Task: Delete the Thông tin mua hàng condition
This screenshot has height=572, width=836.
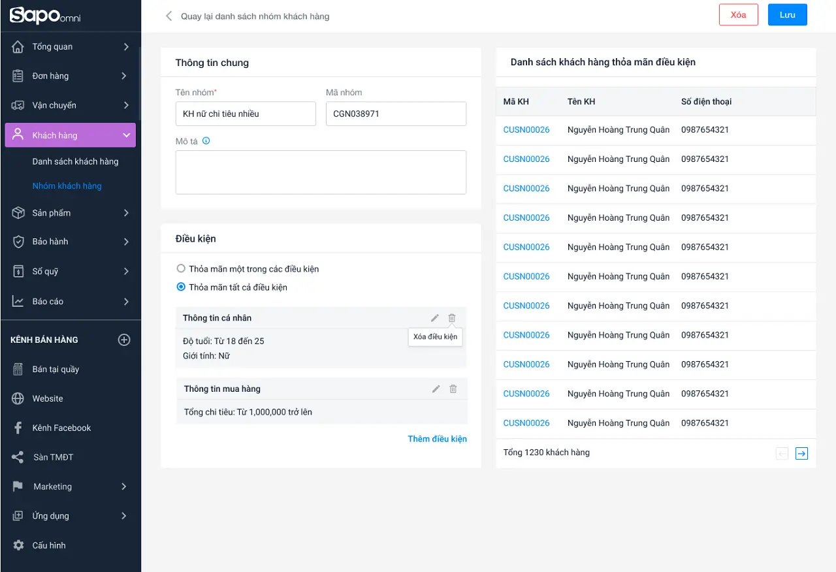Action: coord(453,389)
